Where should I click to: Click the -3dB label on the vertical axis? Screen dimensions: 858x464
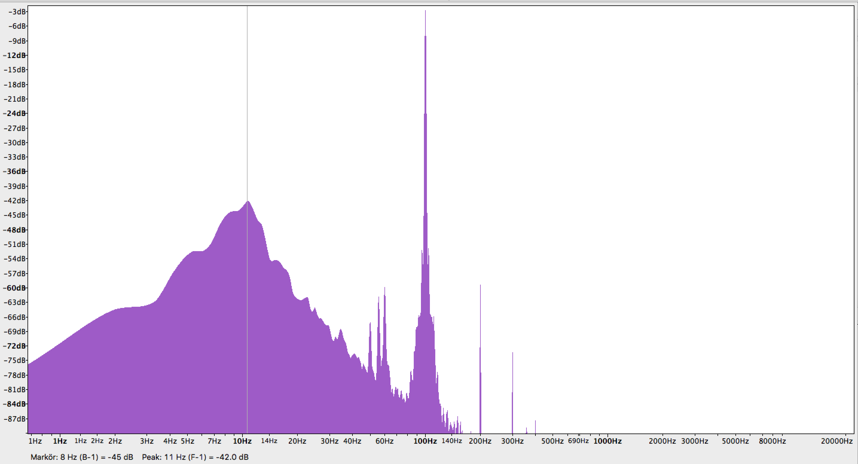17,12
